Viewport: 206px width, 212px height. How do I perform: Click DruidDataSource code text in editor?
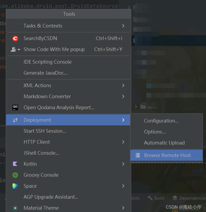coord(94,6)
